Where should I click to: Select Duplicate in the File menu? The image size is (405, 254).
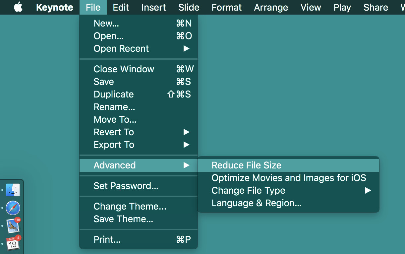(x=139, y=94)
